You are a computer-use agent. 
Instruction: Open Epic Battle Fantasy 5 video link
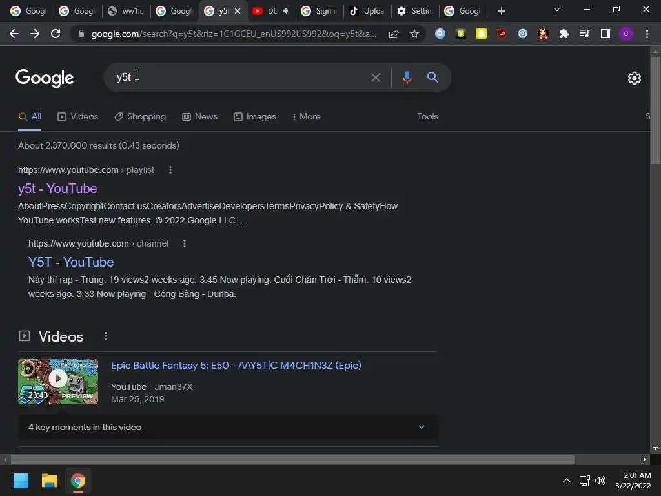[236, 366]
